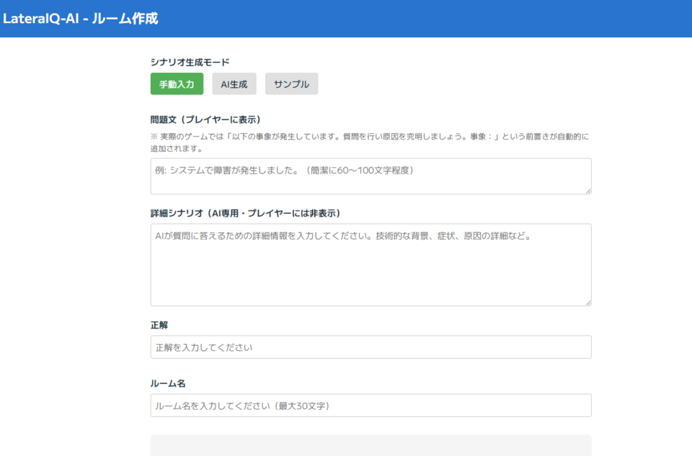Viewport: 692px width, 456px height.
Task: Focus the 詳細シナリオ text area
Action: pos(371,264)
